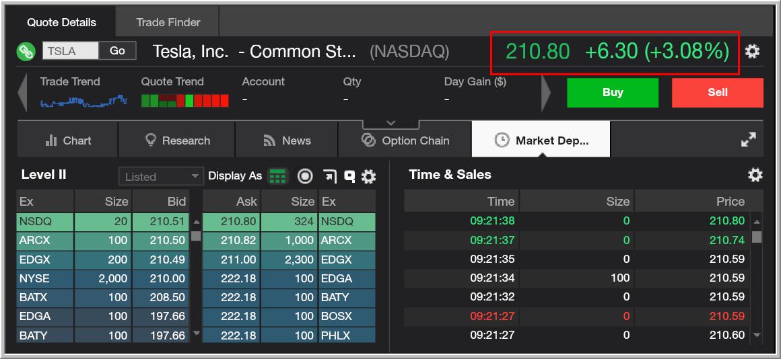781x359 pixels.
Task: Click Time & Sales Time column header
Action: (x=461, y=202)
